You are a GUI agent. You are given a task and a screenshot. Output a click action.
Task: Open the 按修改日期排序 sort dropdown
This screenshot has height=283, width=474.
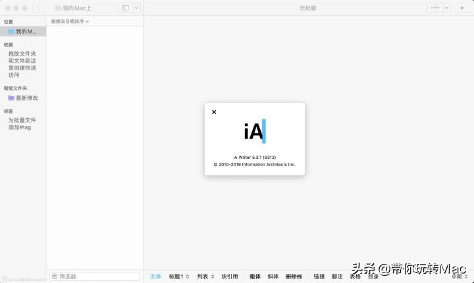coord(70,22)
